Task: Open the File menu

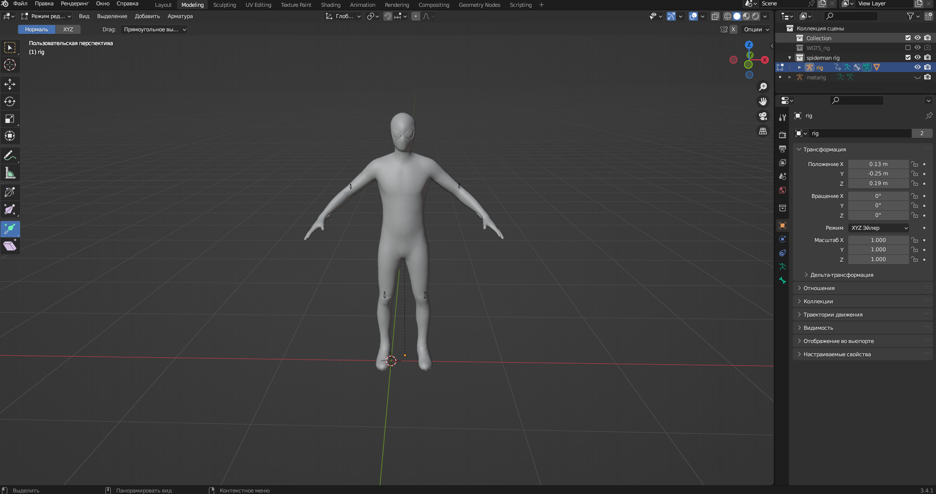Action: point(20,3)
